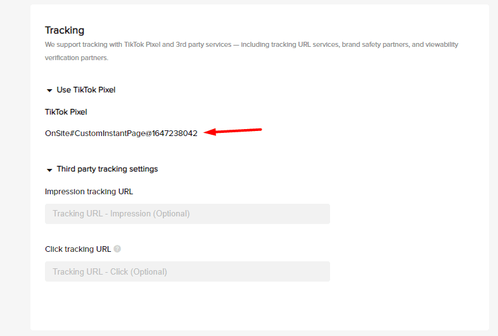
Task: Focus the Click tracking URL input field
Action: (x=187, y=271)
